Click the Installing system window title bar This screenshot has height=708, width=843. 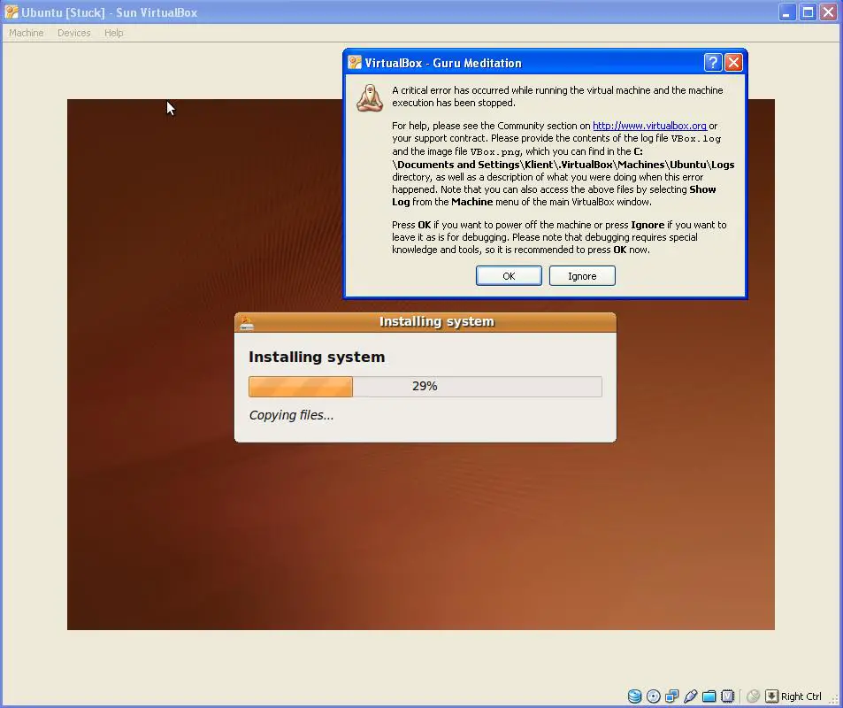point(425,322)
